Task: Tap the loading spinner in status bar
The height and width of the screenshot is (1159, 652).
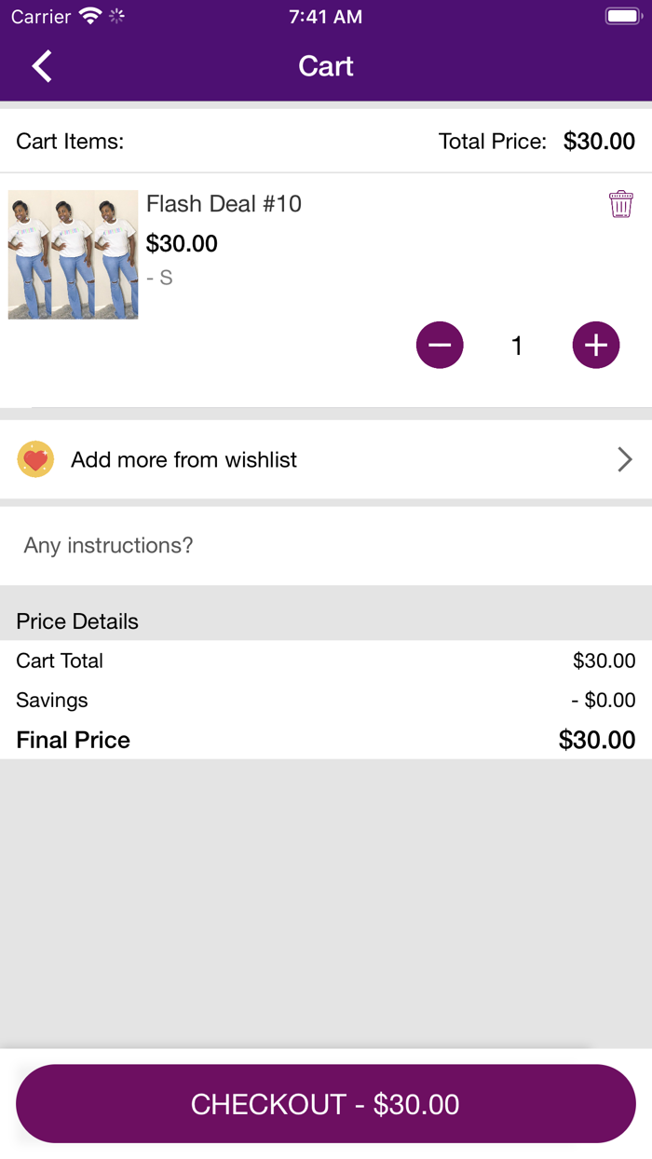Action: tap(117, 17)
